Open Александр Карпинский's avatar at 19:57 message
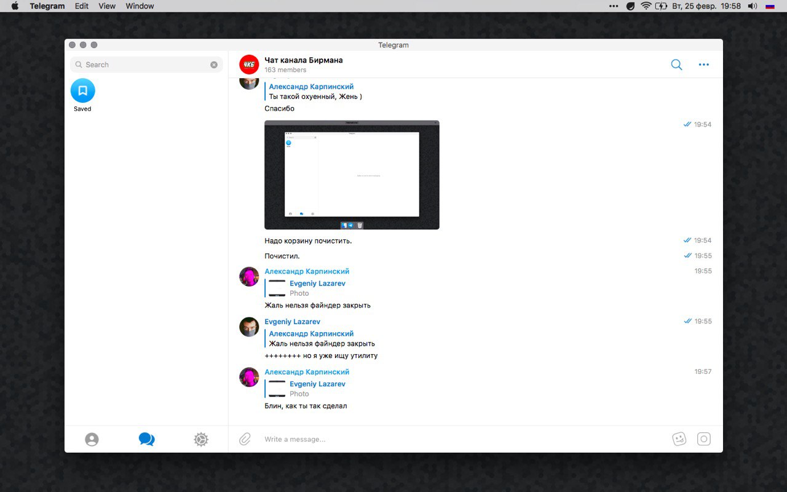 [249, 377]
